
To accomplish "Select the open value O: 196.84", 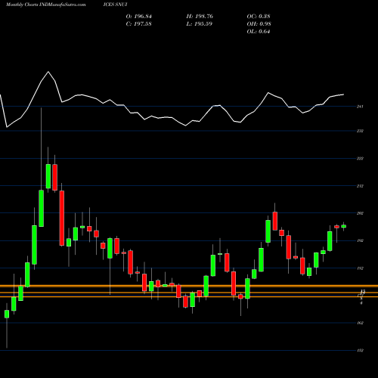I will [139, 17].
